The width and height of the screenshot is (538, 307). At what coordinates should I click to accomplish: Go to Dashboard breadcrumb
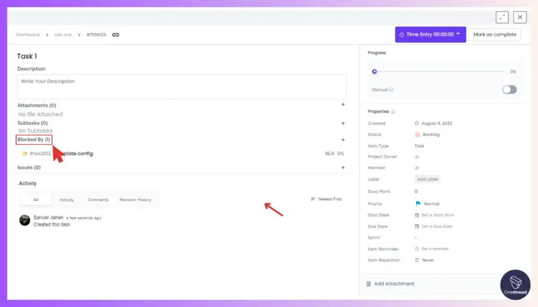coord(28,35)
